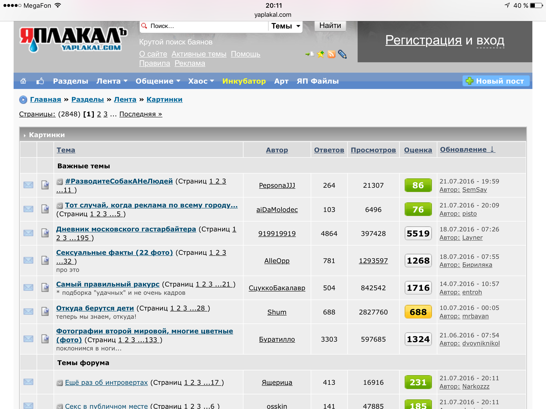
Task: Click small arrow icon before Тот случай title
Action: point(60,206)
